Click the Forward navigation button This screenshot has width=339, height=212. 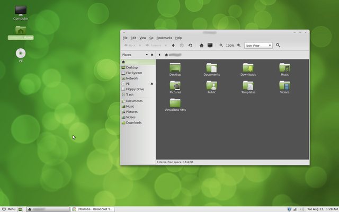pyautogui.click(x=154, y=46)
